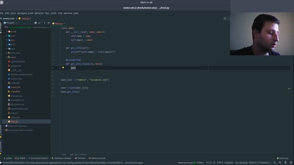
Task: Open the Run menu
Action: point(47,13)
